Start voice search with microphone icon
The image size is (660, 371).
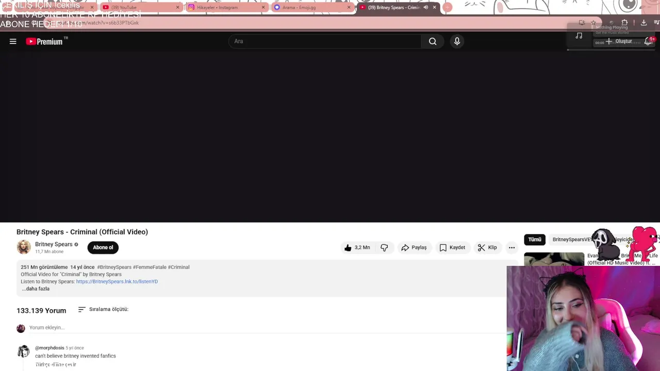point(457,41)
